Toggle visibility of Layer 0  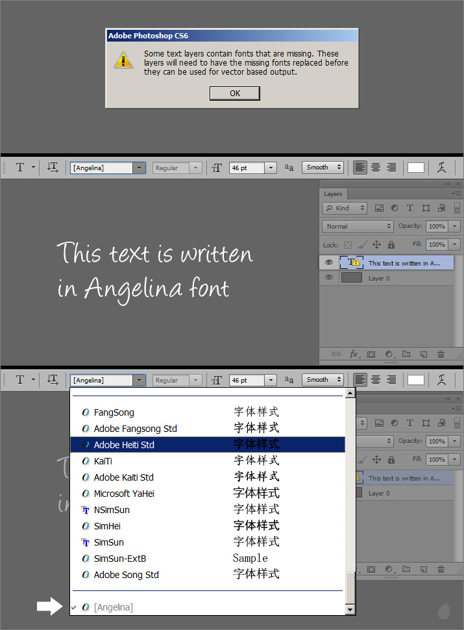[x=330, y=278]
